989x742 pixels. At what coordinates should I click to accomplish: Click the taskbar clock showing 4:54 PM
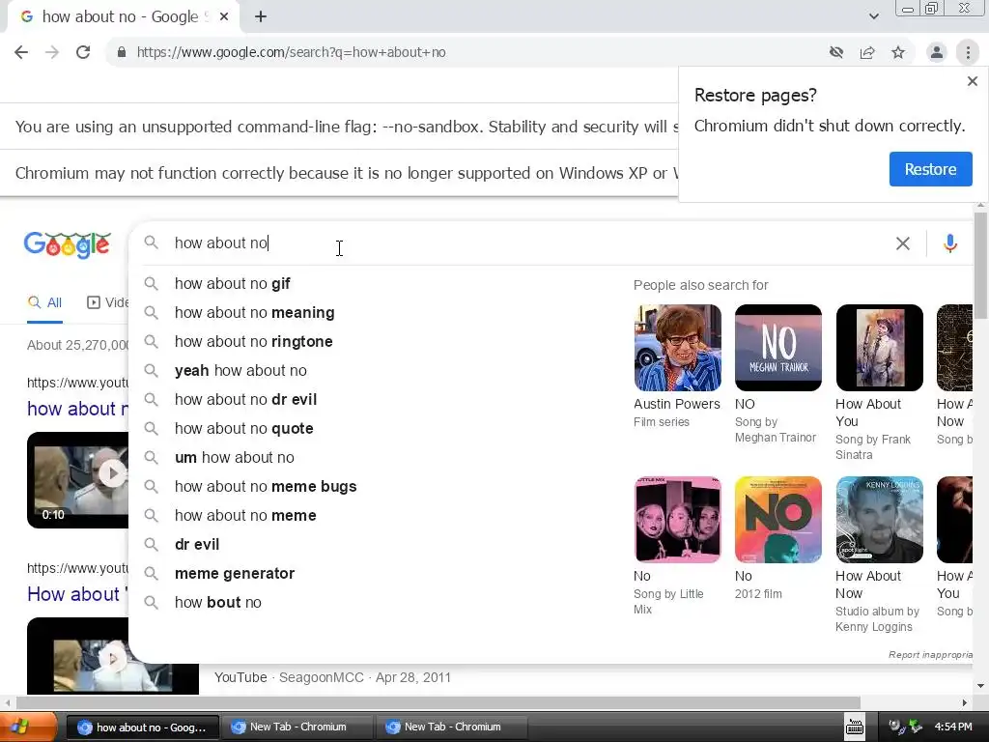(x=953, y=727)
